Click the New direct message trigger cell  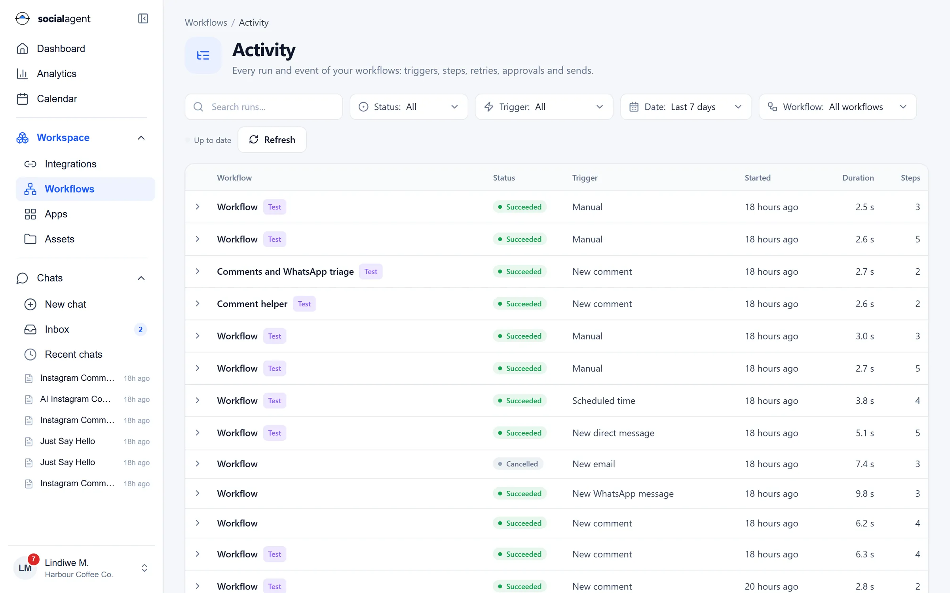[x=613, y=433]
